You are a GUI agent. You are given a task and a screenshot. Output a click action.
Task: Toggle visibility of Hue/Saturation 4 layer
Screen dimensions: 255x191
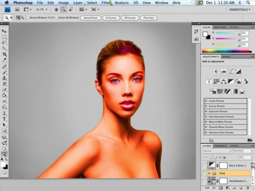(x=204, y=181)
